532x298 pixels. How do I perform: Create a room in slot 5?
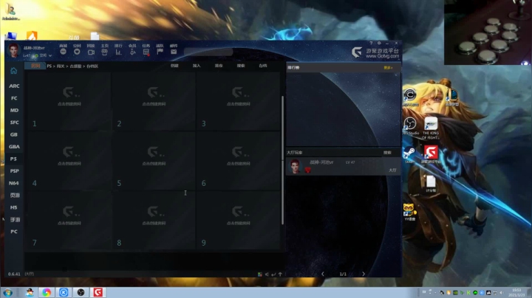click(x=154, y=161)
